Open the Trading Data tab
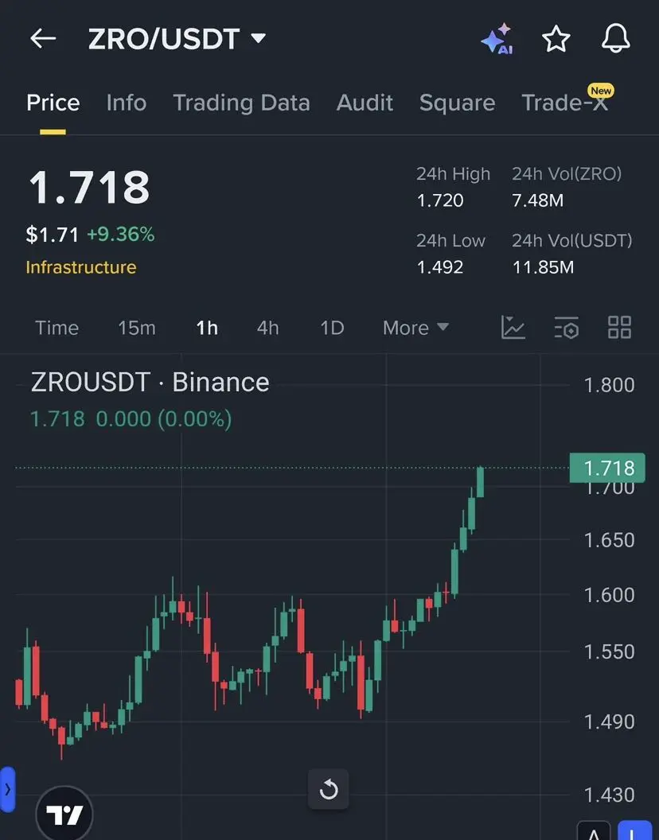Screen dimensions: 659x840 [x=241, y=103]
